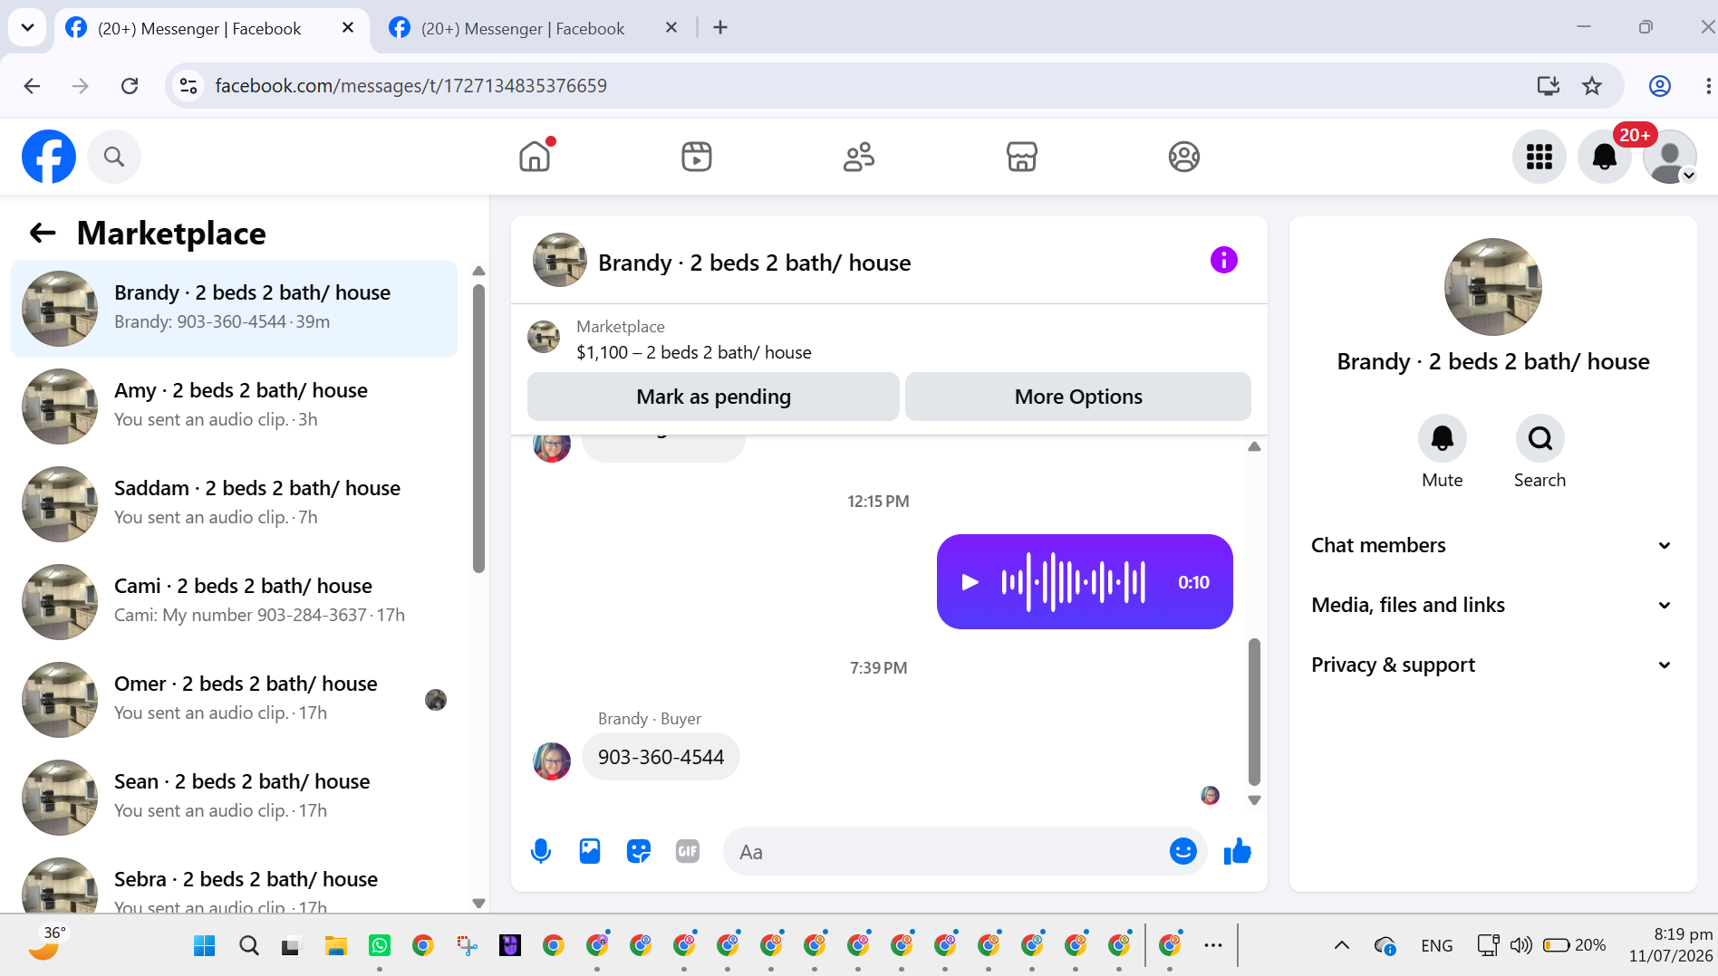Open the Saddam conversation
Image resolution: width=1718 pixels, height=976 pixels.
234,504
